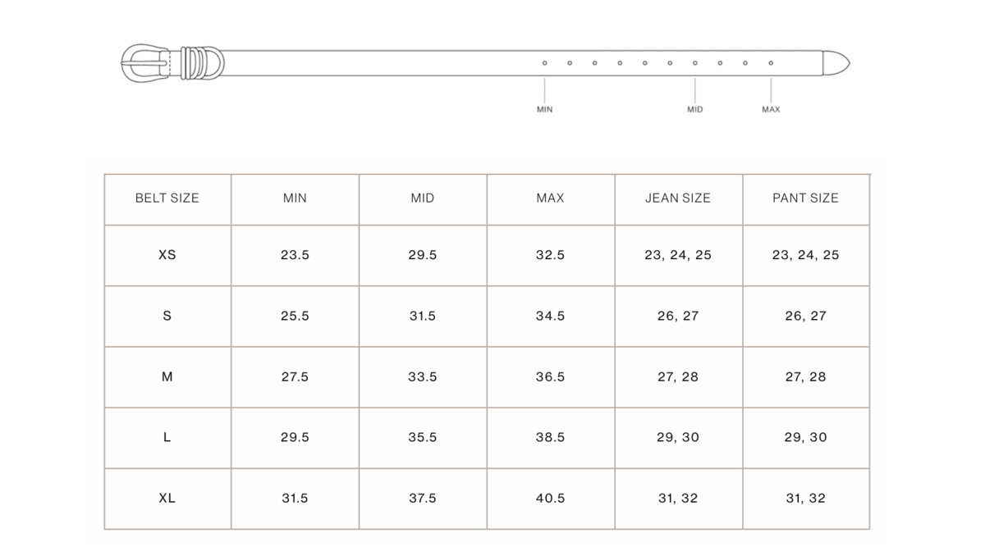The image size is (985, 556).
Task: Click the belt hole above MID marker
Action: [695, 63]
